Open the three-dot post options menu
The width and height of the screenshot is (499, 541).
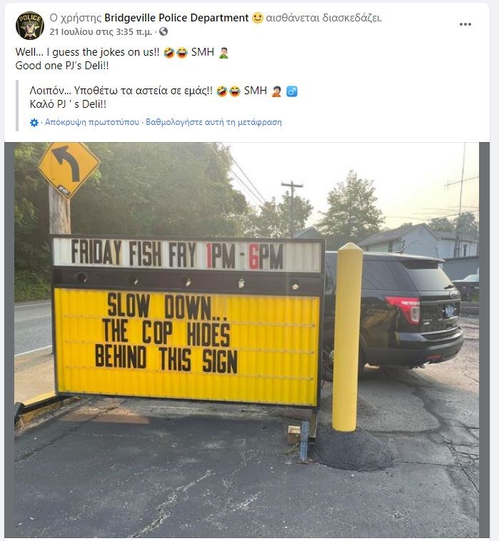pos(465,24)
